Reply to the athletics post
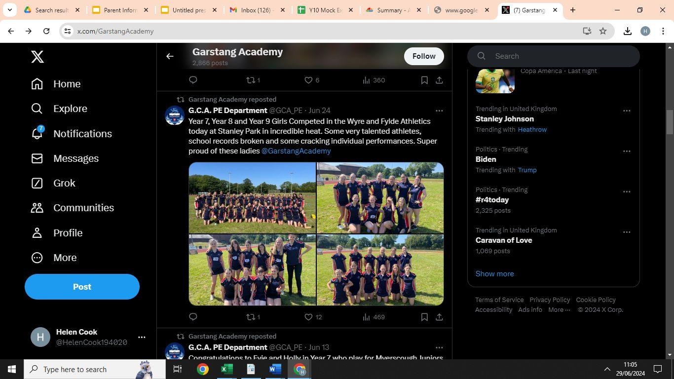This screenshot has height=379, width=674. coord(193,317)
